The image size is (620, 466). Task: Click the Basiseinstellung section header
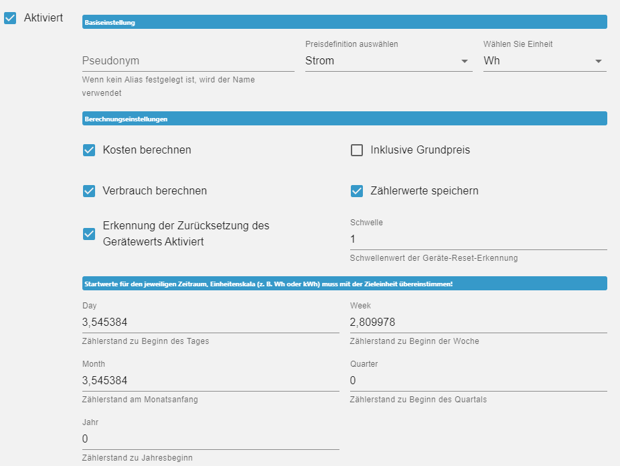[x=344, y=22]
